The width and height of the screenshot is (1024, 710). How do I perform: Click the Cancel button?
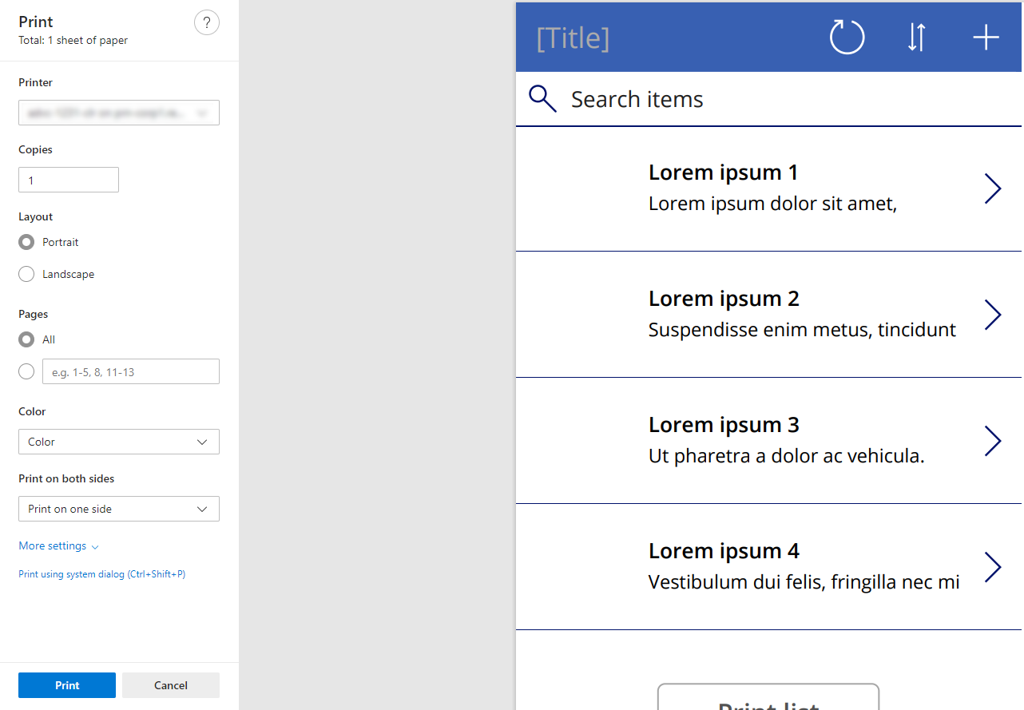[x=170, y=685]
